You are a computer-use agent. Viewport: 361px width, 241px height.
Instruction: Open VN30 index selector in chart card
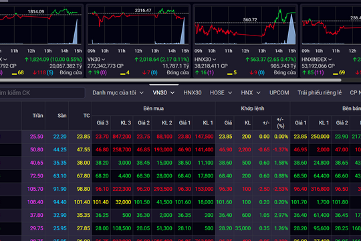tap(96, 60)
